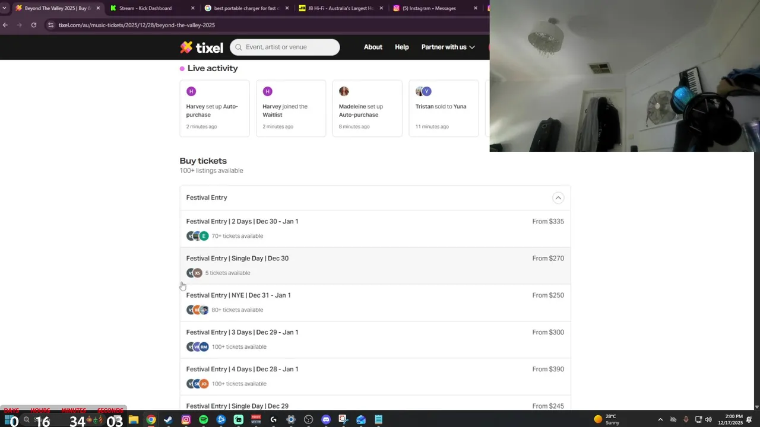Open the Help link
Screen dimensions: 760x427
click(402, 47)
